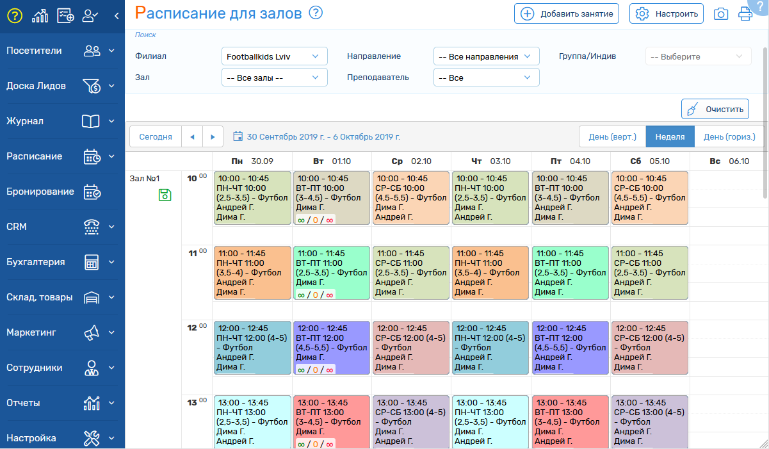Click the orange Monday 11:00 class block
The width and height of the screenshot is (769, 449).
tap(252, 273)
